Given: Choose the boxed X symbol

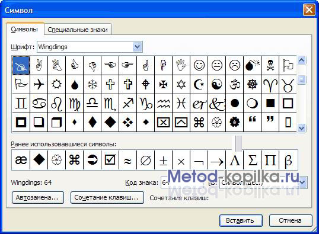Looking at the screenshot, I should tap(164, 123).
